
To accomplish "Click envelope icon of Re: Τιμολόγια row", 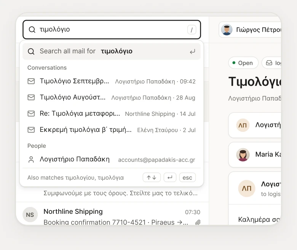I will click(31, 114).
